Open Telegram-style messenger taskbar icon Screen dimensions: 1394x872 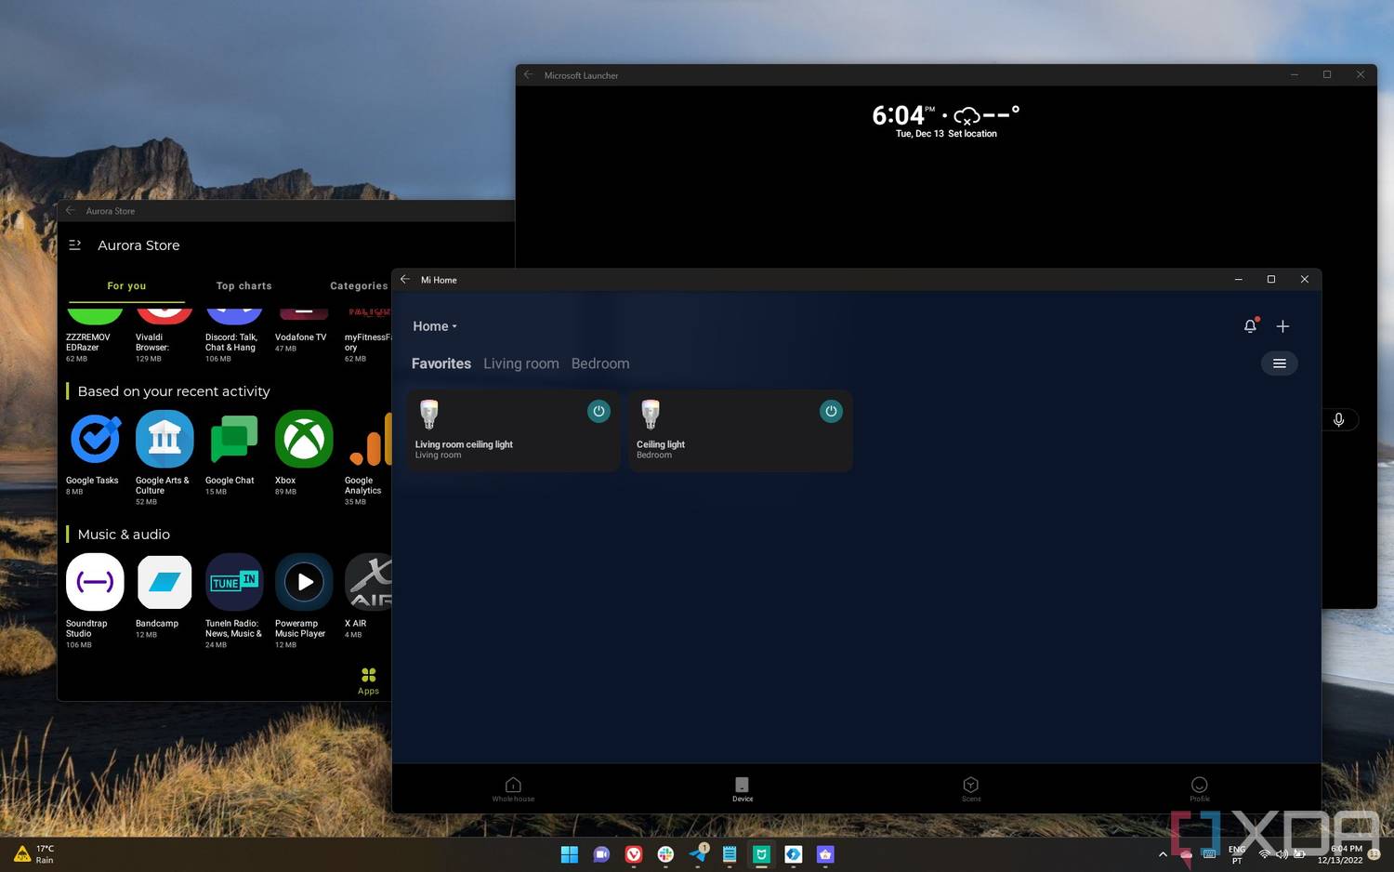point(697,854)
